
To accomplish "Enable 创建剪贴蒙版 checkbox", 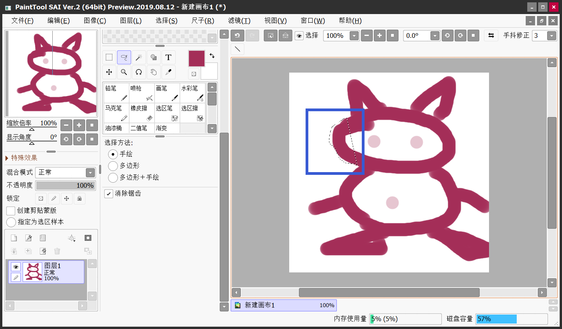I will 11,211.
